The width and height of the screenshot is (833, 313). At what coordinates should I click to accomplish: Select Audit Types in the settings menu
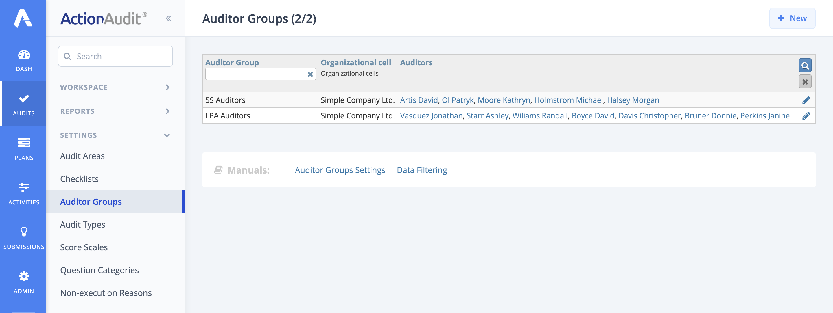coord(82,224)
